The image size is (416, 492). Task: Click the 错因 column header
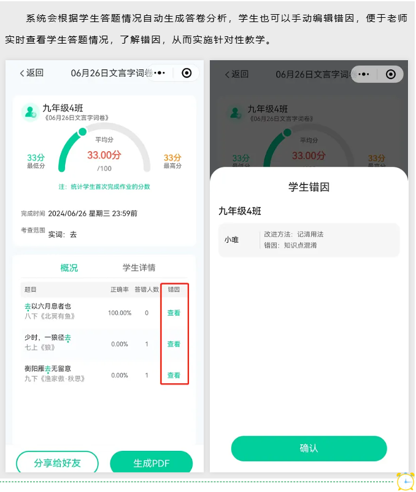click(174, 289)
